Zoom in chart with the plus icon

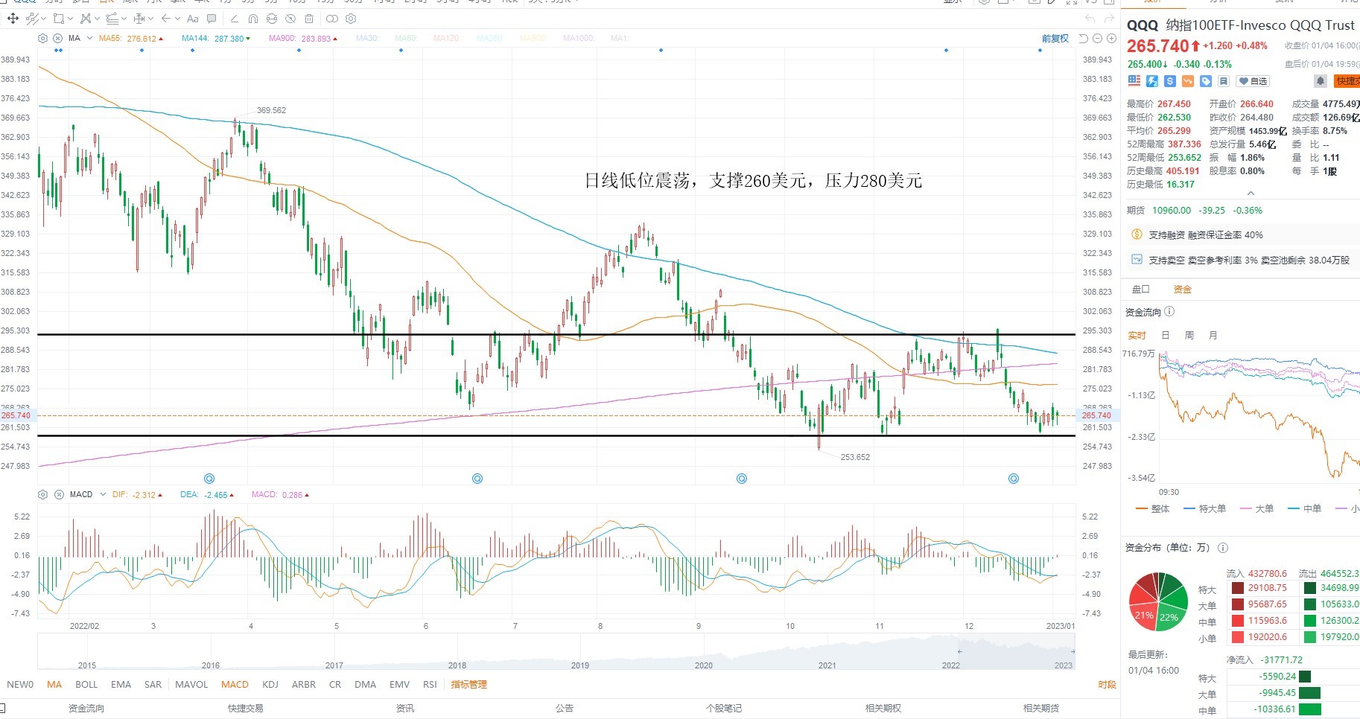1111,38
